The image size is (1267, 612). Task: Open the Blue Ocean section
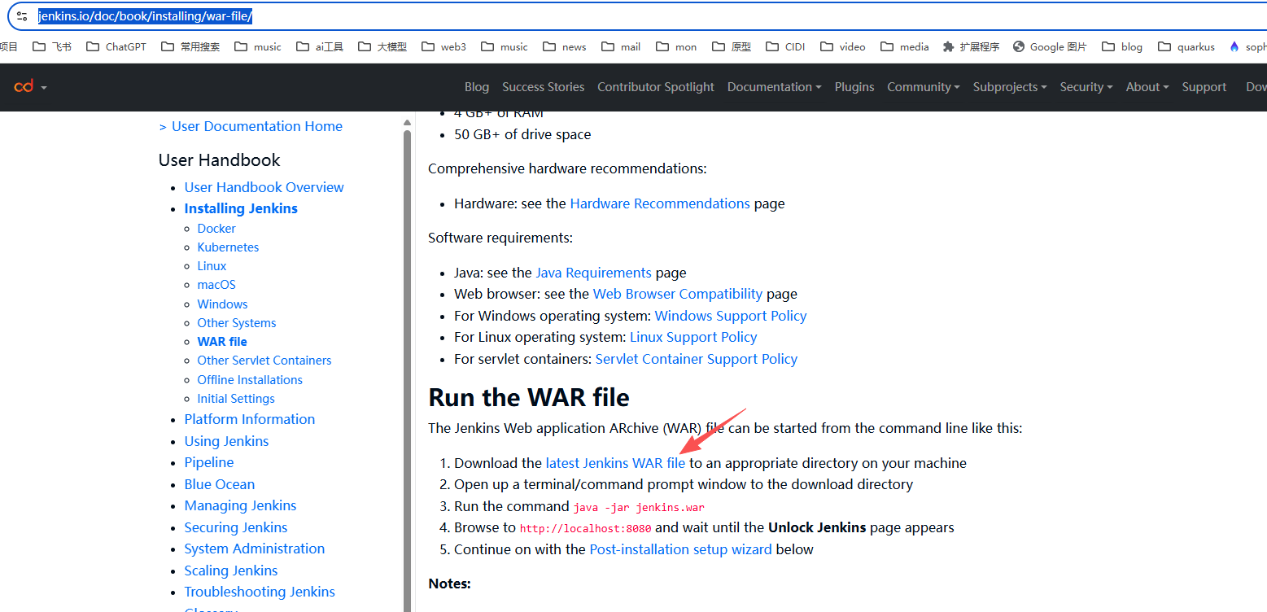220,484
